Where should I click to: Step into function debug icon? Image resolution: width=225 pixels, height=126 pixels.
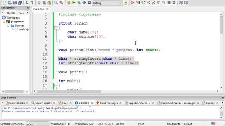[x=148, y=2]
